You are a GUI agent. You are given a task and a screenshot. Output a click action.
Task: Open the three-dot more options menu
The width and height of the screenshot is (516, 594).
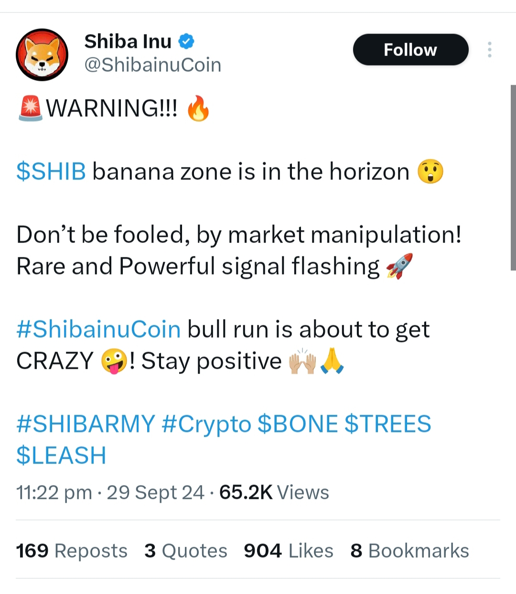(489, 50)
